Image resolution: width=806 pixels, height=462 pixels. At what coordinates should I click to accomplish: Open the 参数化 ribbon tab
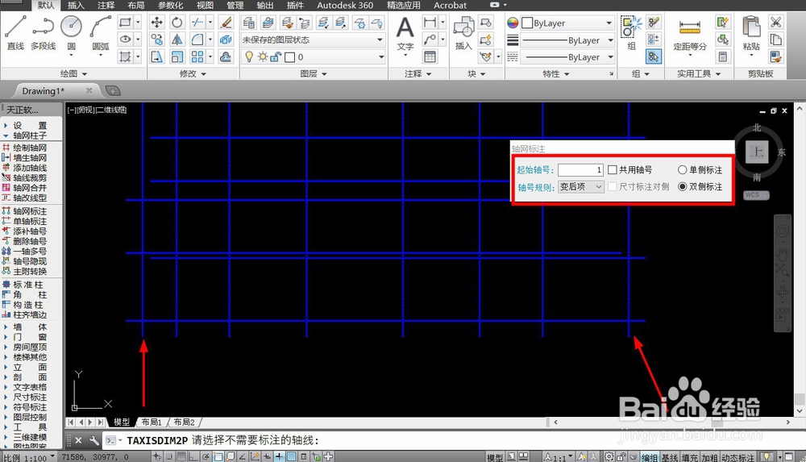tap(170, 5)
